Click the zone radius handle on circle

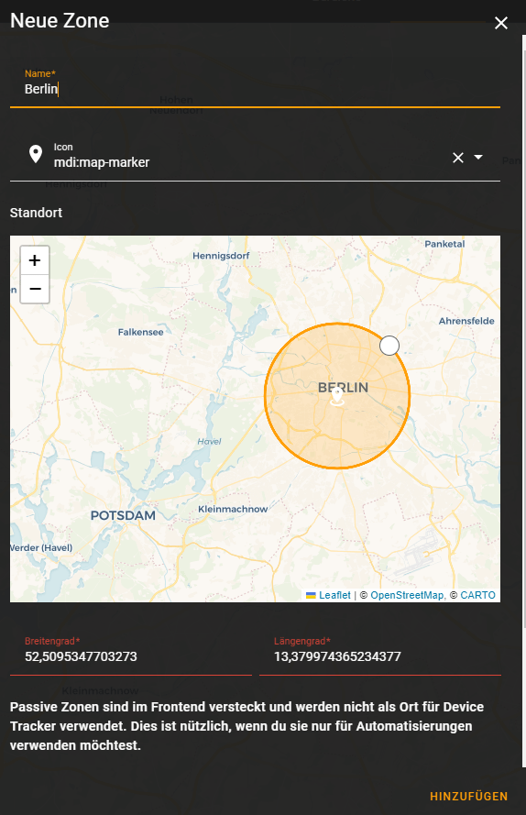(x=389, y=346)
